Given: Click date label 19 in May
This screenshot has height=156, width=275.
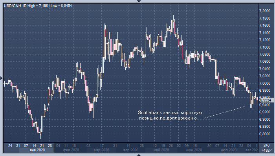Looking at the screenshot, I should [x=163, y=145].
